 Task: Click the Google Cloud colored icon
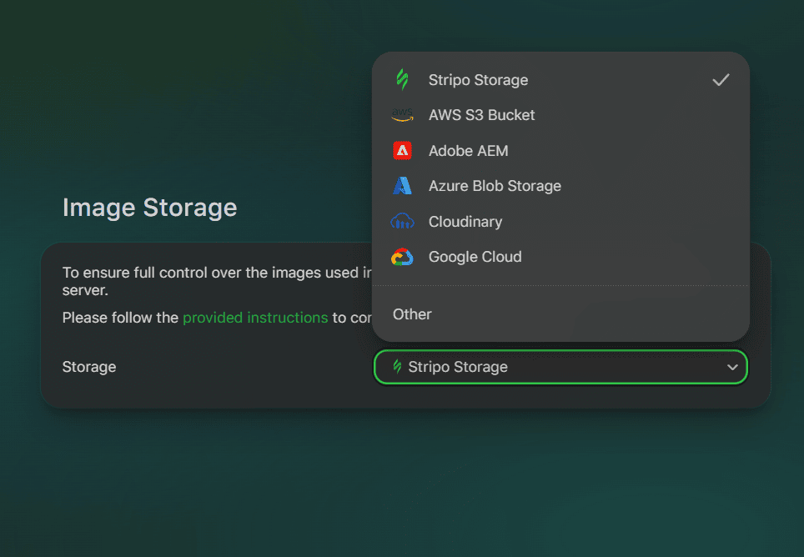click(403, 257)
